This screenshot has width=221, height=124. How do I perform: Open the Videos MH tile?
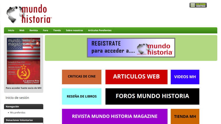click(x=185, y=77)
